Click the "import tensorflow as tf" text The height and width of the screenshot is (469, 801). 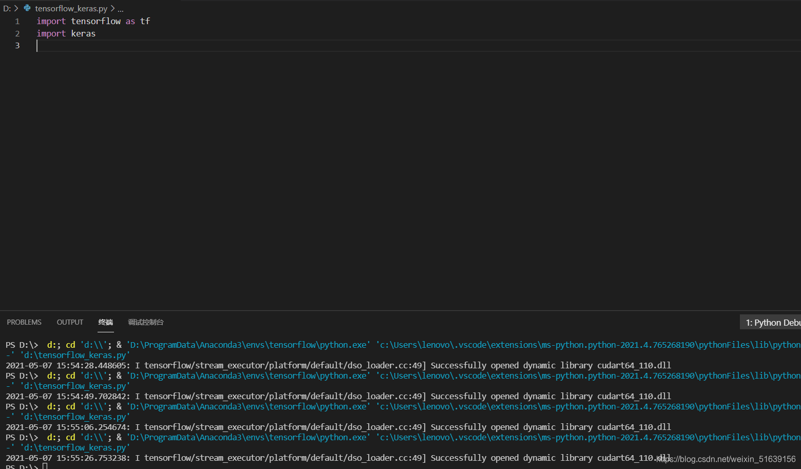(93, 21)
